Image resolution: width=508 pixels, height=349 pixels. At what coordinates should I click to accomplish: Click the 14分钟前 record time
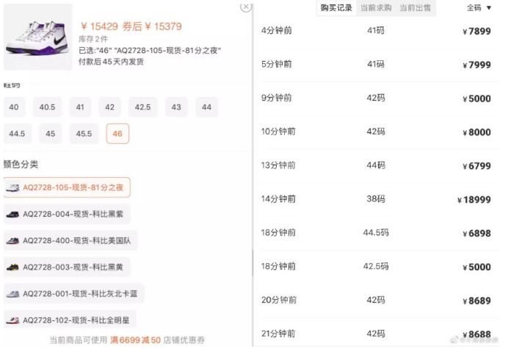pos(278,199)
